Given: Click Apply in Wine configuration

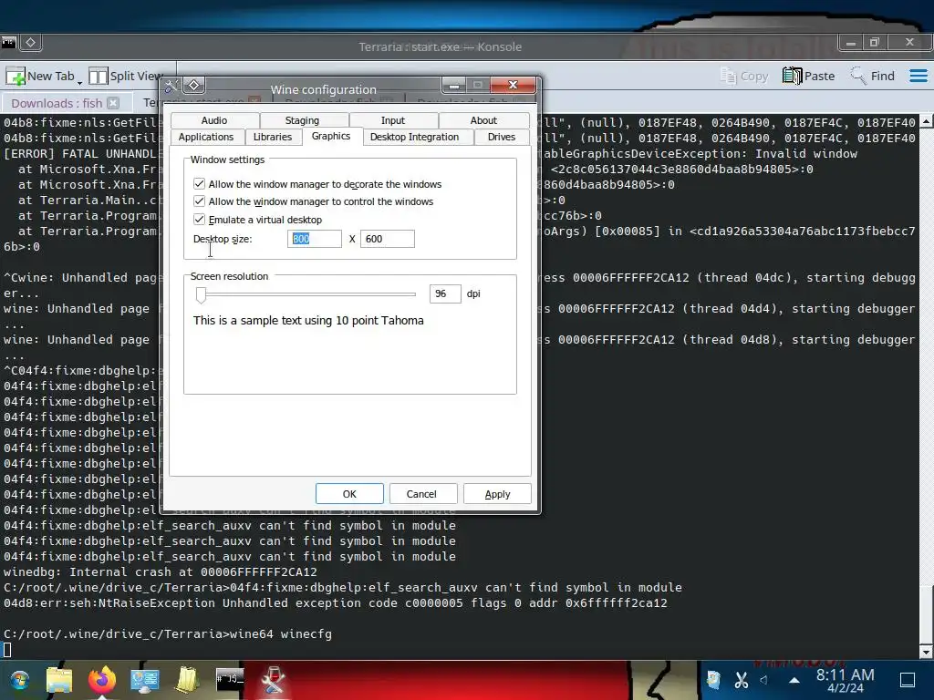Looking at the screenshot, I should (x=497, y=494).
